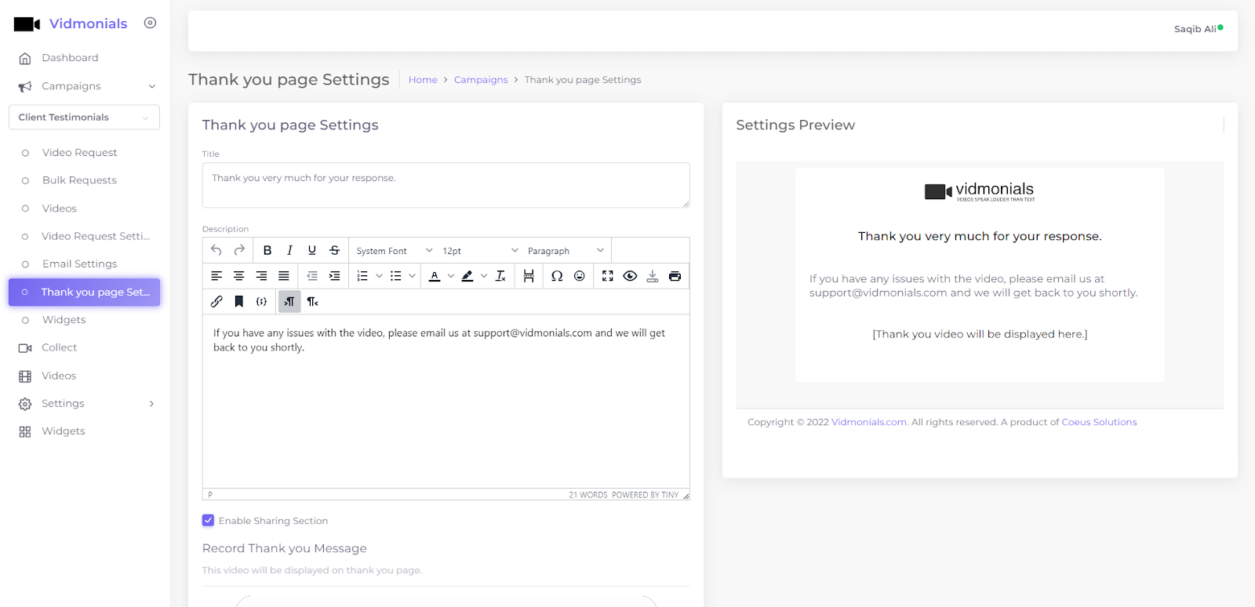Open the Paragraph format dropdown
1255x607 pixels.
pos(566,251)
